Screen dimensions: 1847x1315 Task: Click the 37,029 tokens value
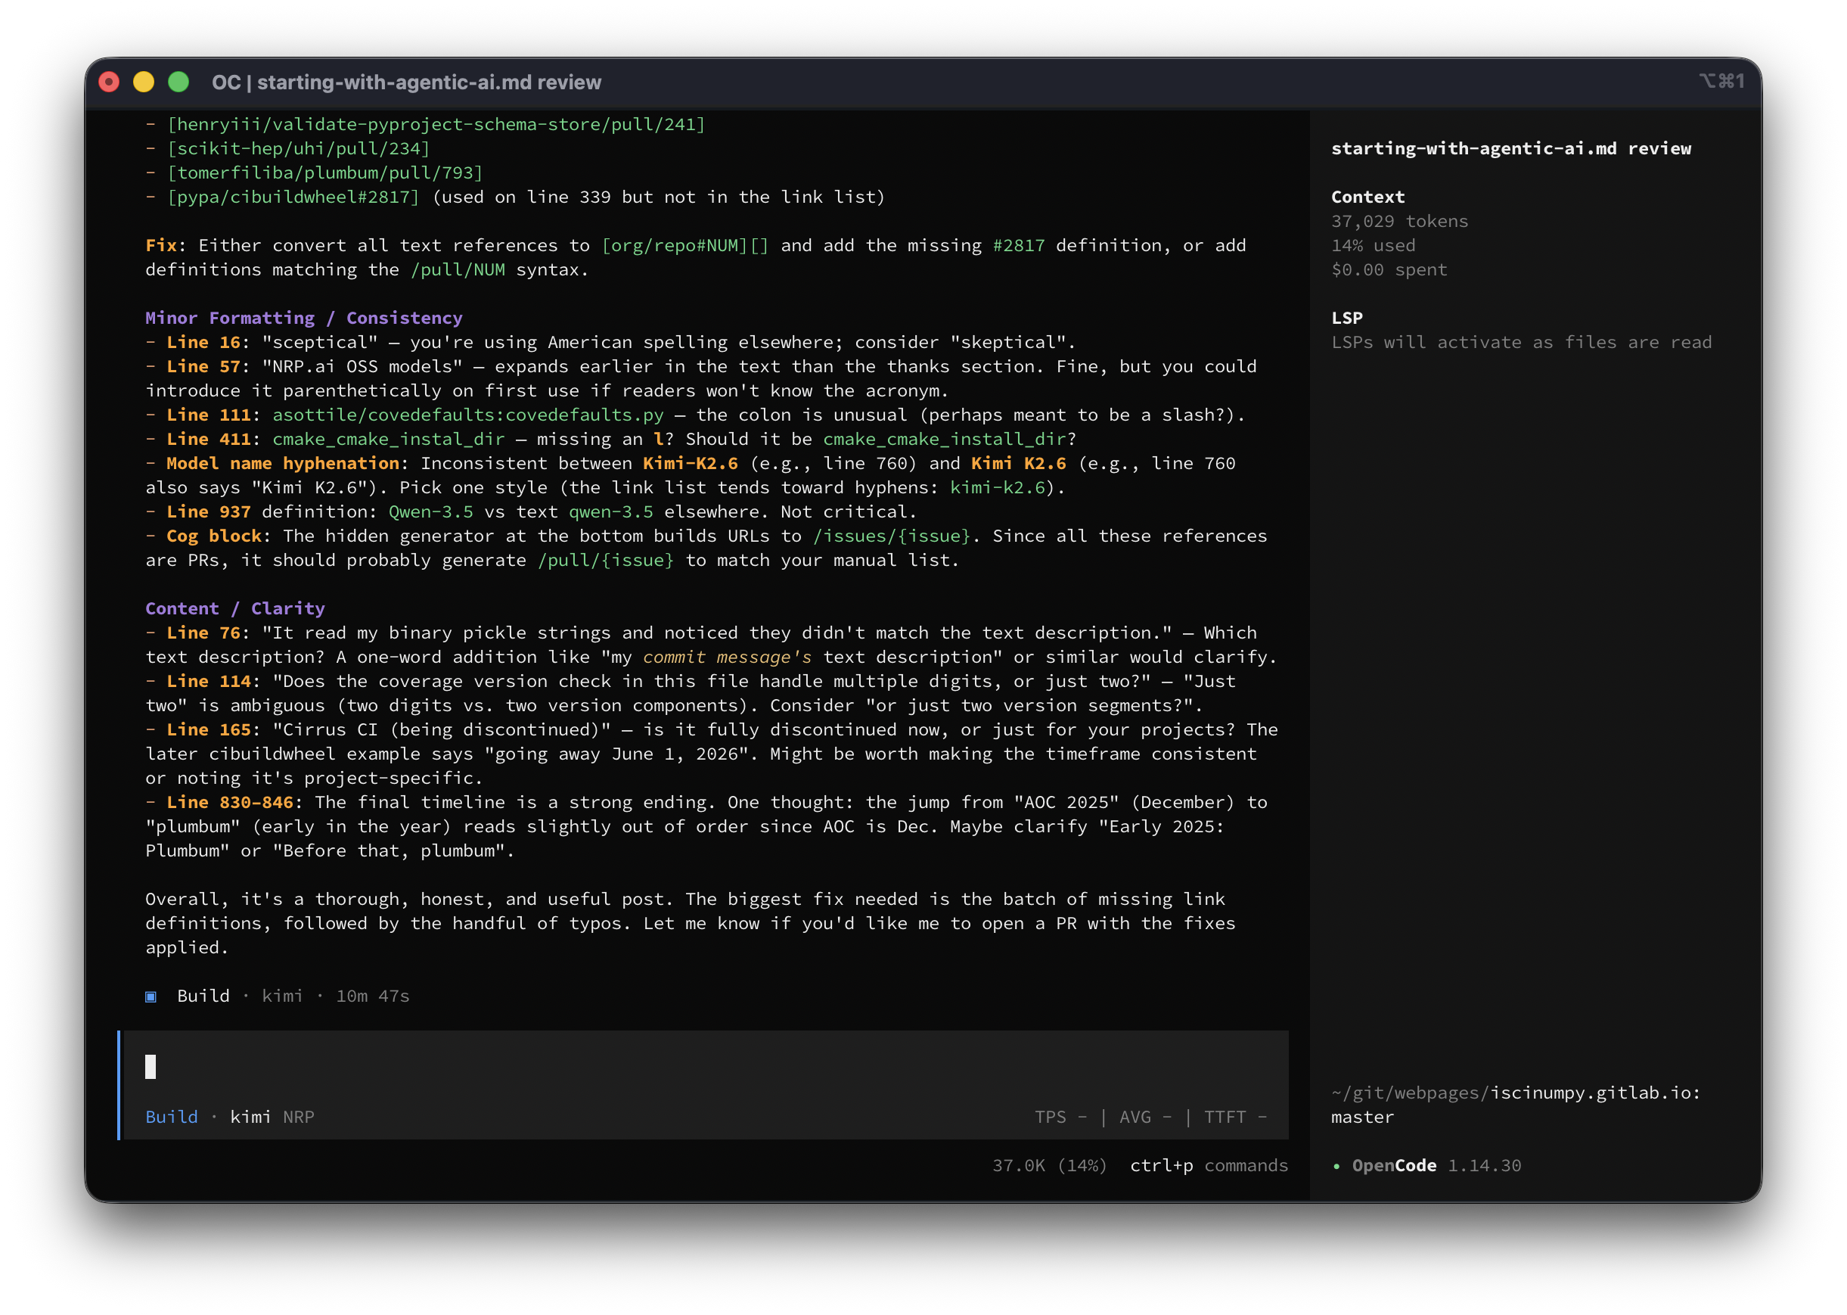[x=1399, y=221]
